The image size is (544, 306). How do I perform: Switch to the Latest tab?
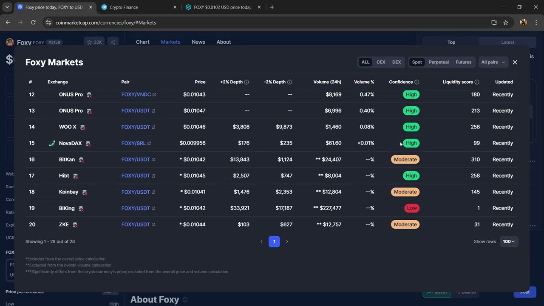[507, 42]
